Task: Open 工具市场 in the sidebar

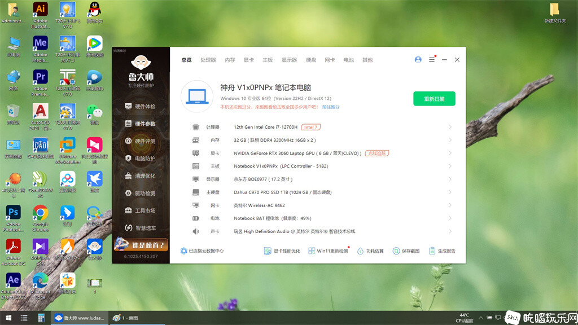Action: tap(141, 210)
